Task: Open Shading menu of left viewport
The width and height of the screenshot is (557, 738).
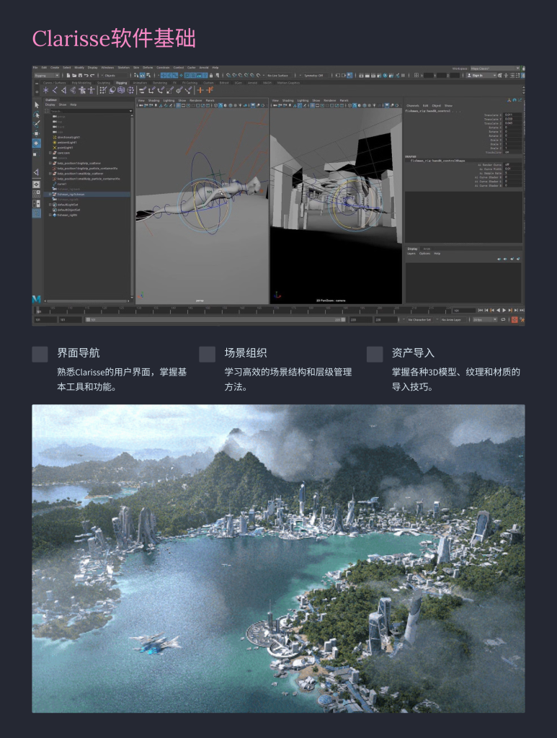Action: tap(153, 100)
